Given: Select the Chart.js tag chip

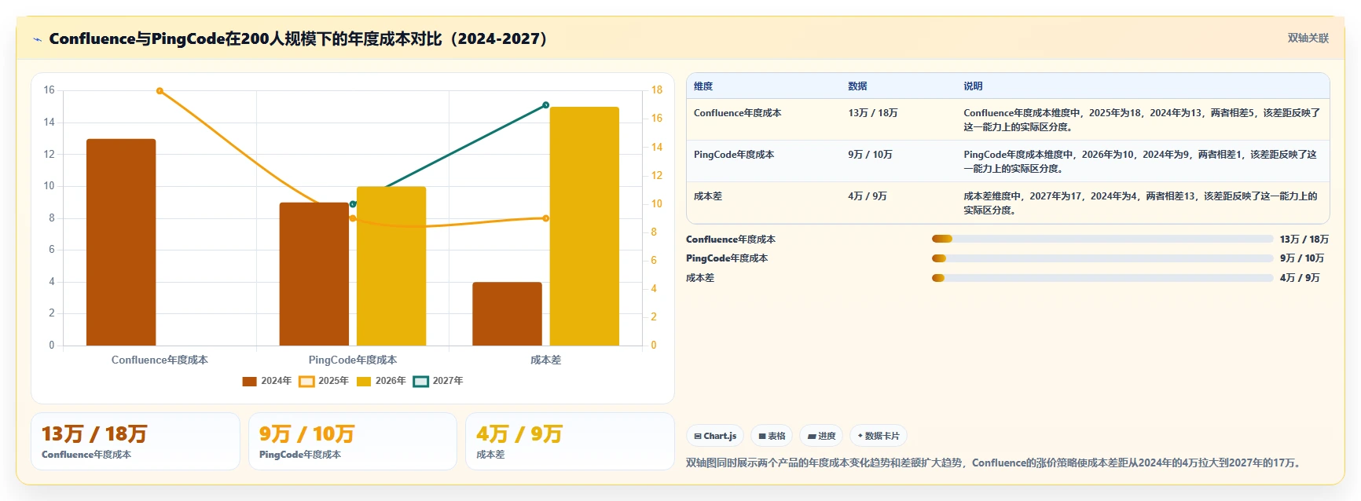Looking at the screenshot, I should [x=715, y=436].
